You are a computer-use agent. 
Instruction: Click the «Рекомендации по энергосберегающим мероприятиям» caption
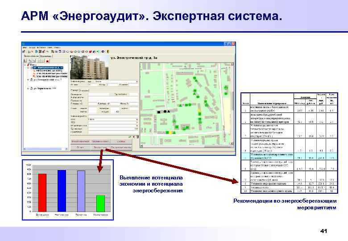(285, 204)
